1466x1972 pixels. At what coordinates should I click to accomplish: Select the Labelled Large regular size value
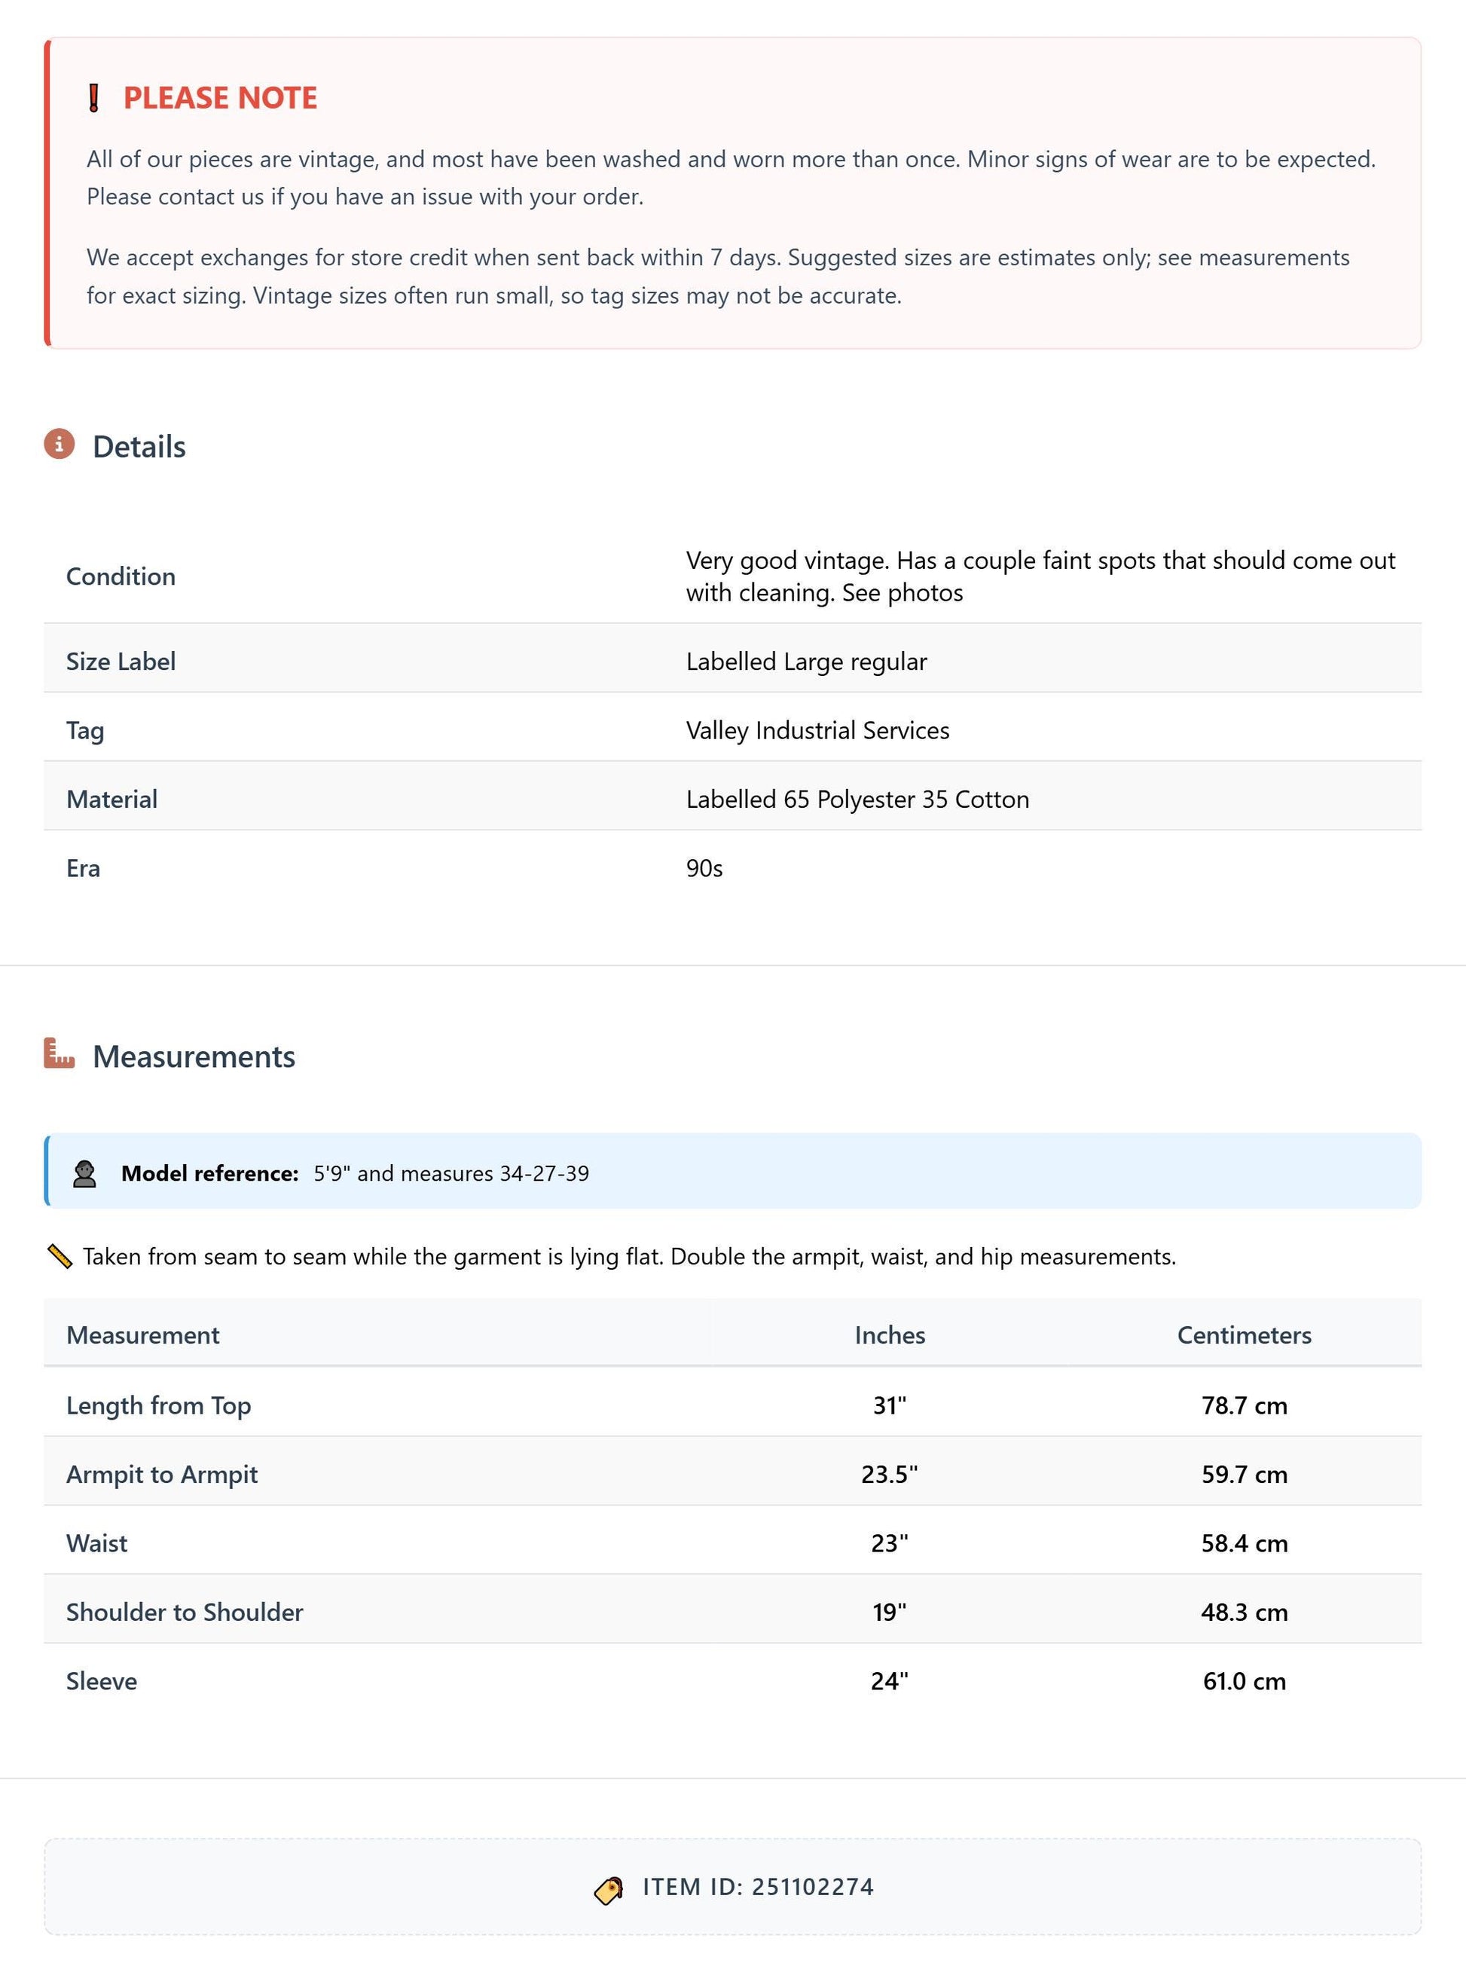(x=806, y=661)
